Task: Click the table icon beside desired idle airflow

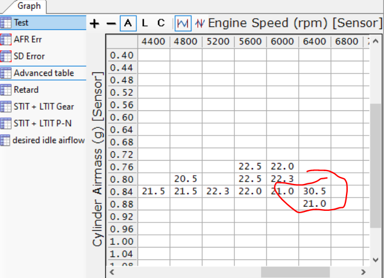Action: pos(5,140)
